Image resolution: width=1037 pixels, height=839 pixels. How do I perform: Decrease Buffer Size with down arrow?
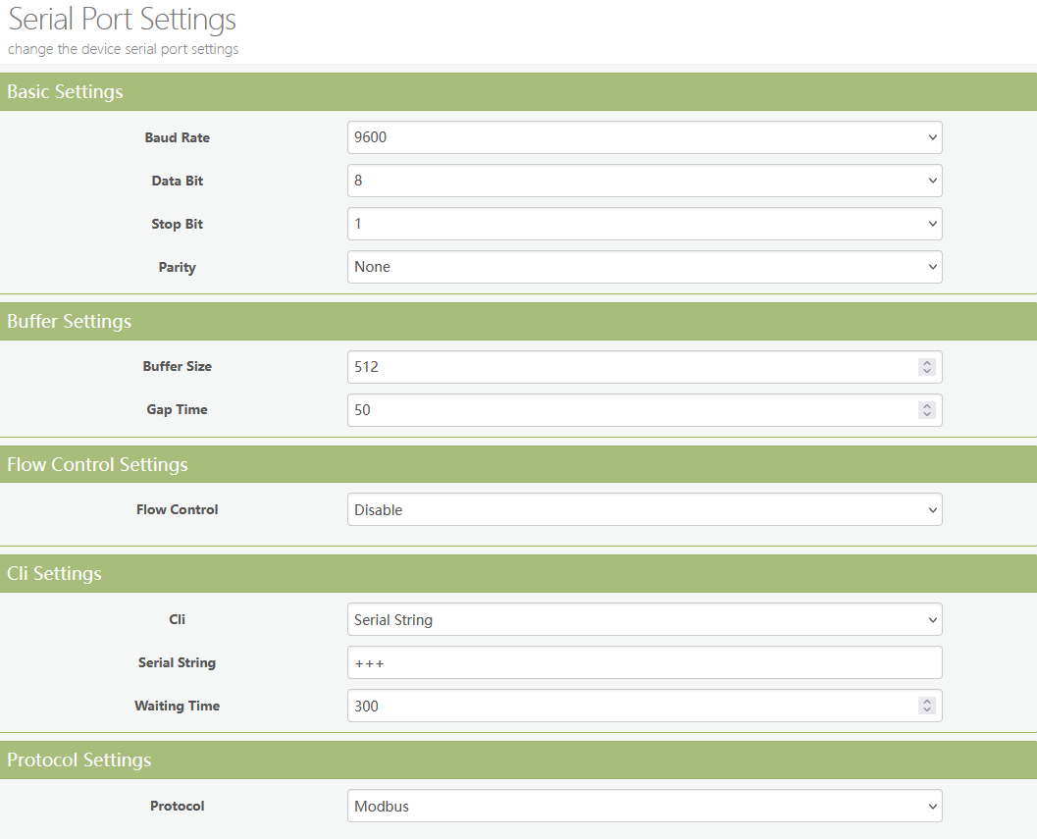[x=927, y=372]
